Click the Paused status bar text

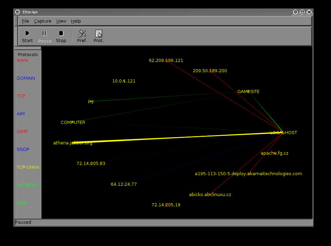[23, 222]
